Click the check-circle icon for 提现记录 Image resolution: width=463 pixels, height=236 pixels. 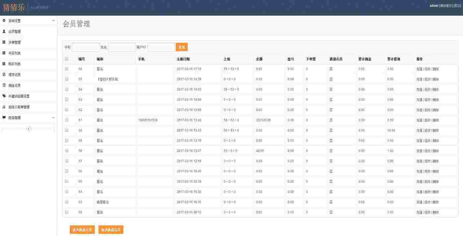[x=4, y=75]
